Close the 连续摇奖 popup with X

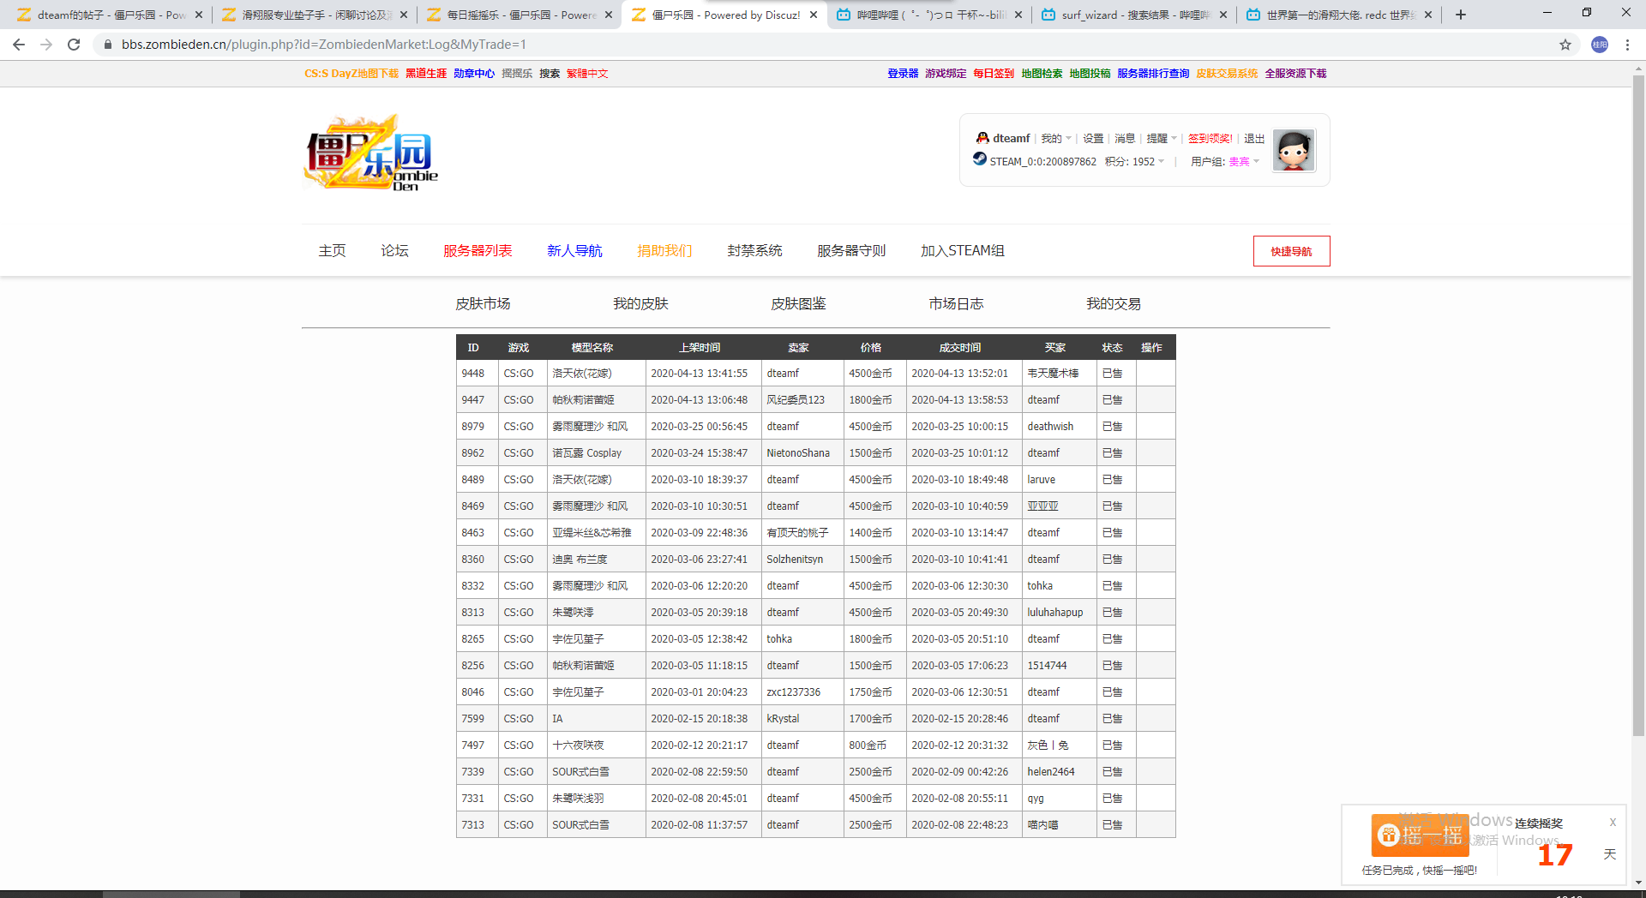[x=1613, y=823]
